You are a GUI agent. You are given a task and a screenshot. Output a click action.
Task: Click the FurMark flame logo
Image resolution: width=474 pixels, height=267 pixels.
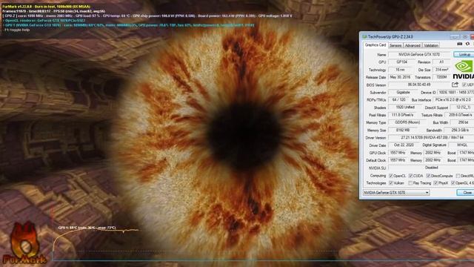click(x=24, y=243)
